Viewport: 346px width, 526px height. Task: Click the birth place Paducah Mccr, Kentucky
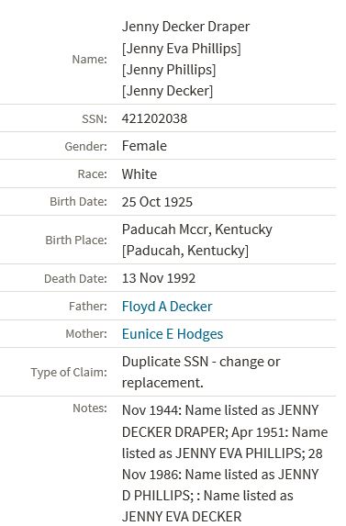[x=196, y=229]
